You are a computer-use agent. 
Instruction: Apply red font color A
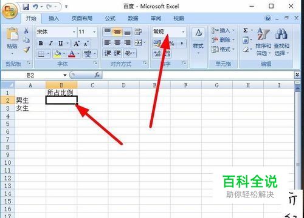click(x=72, y=54)
